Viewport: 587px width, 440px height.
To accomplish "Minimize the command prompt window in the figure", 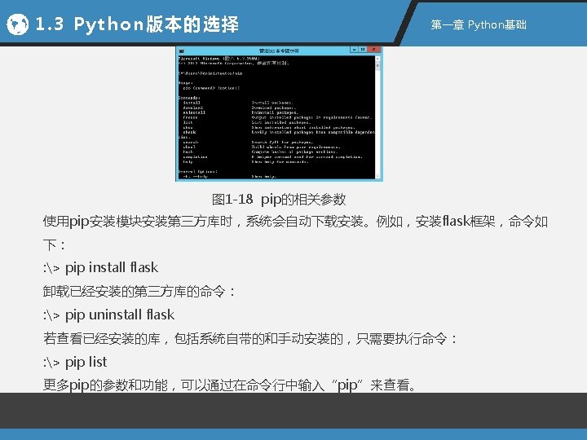I will coord(354,50).
